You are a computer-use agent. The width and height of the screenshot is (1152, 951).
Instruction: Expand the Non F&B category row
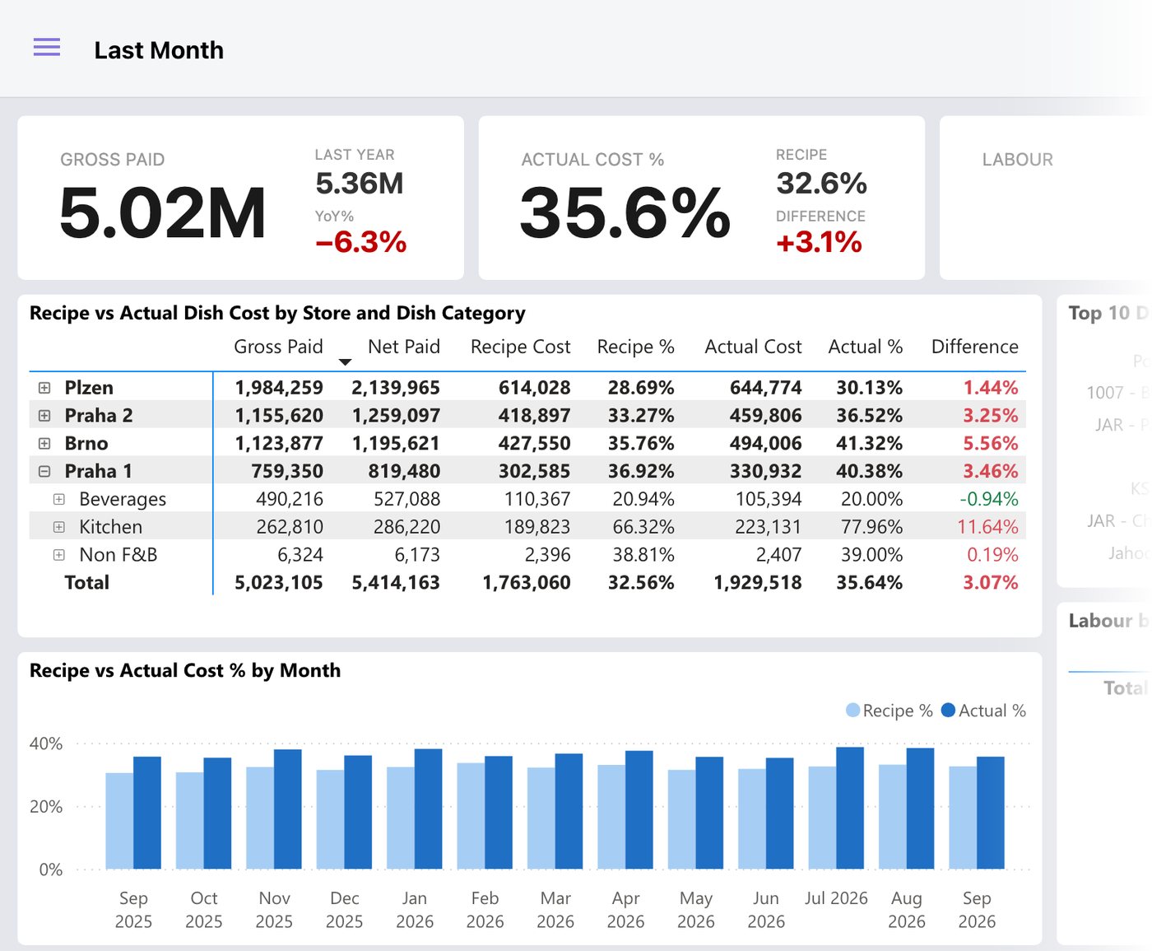point(59,555)
